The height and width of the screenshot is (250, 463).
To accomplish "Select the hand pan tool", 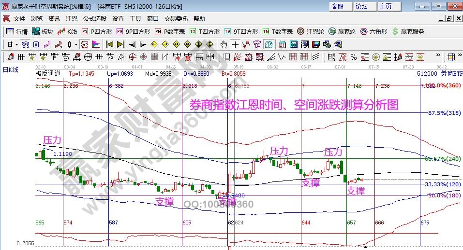I will 224,44.
